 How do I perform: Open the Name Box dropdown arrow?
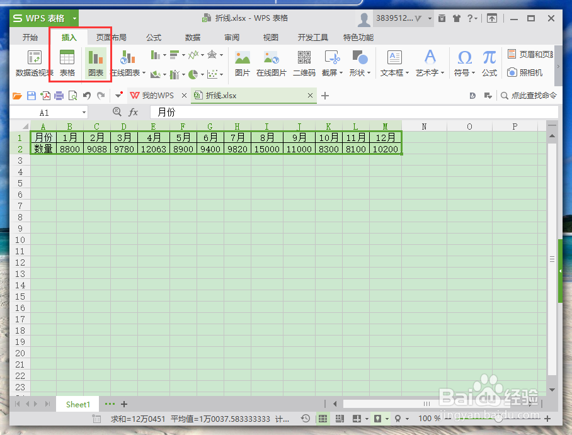click(84, 112)
